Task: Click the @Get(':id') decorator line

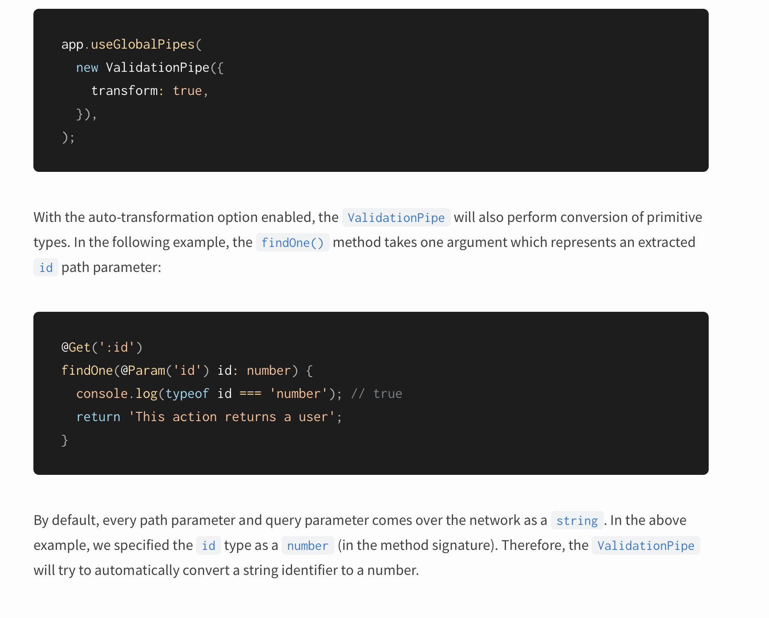Action: [x=102, y=347]
